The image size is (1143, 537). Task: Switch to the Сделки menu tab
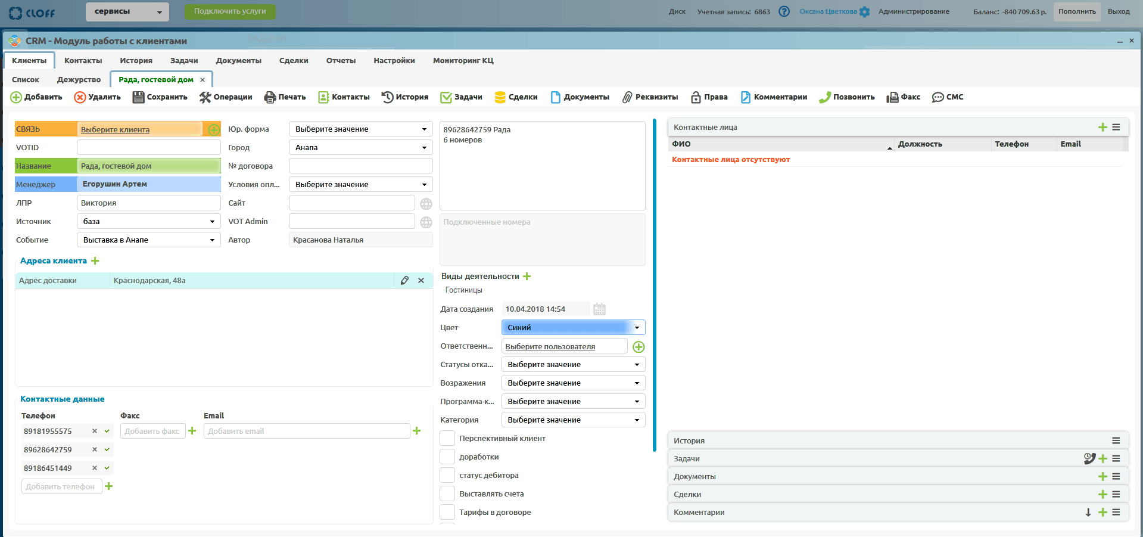294,61
